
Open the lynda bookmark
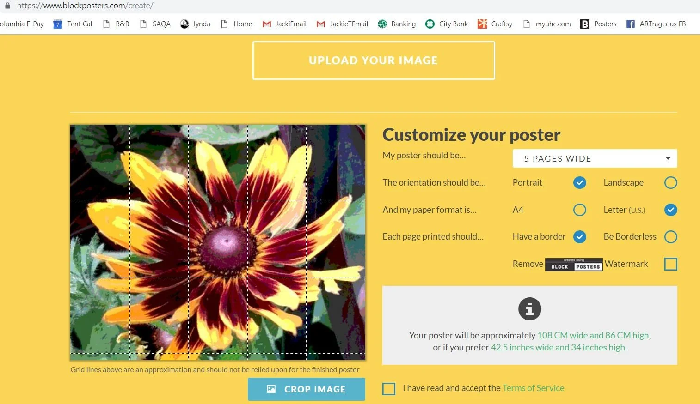195,24
